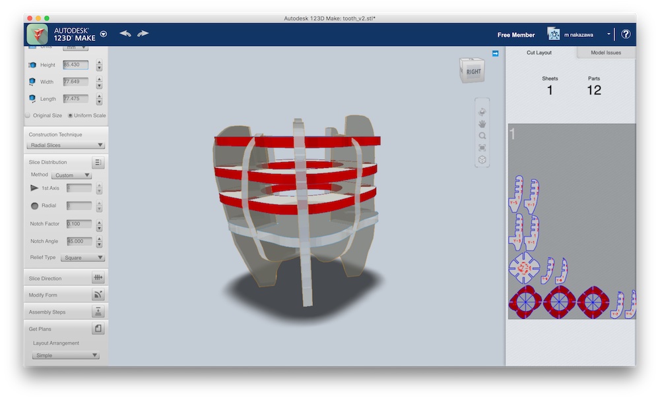
Task: Select part Y-5 in the cut layout
Action: tap(516, 193)
